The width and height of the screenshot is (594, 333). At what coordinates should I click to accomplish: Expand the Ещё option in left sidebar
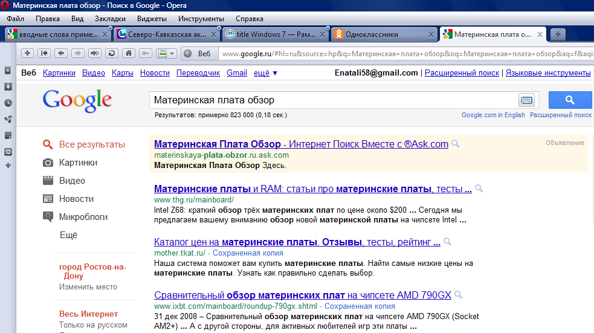pos(68,235)
